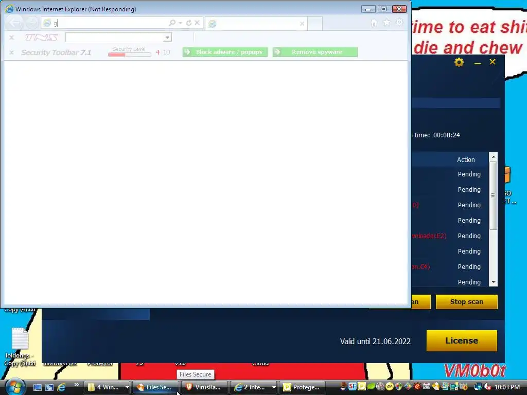
Task: Stop loading page in address bar
Action: tap(197, 23)
